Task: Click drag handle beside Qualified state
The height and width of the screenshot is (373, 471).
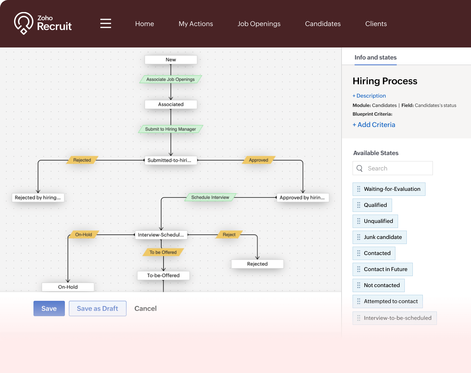Action: [x=359, y=205]
